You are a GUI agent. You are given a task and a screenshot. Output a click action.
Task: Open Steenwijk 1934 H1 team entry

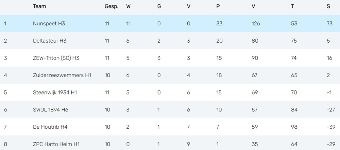tap(55, 92)
